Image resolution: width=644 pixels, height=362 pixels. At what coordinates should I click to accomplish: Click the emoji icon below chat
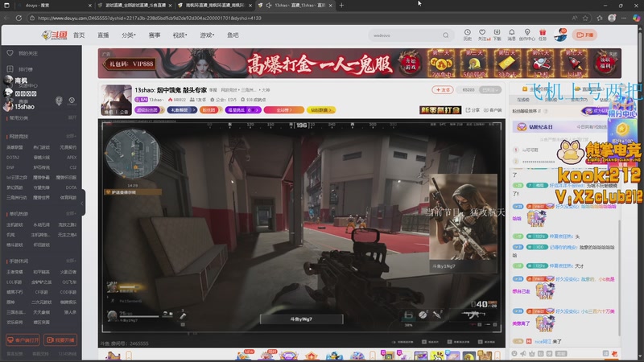click(514, 353)
